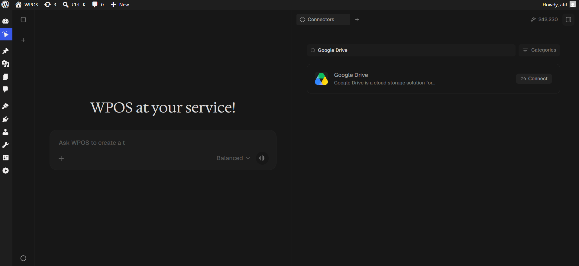View the 242,230 credits counter
This screenshot has width=579, height=266.
click(544, 20)
